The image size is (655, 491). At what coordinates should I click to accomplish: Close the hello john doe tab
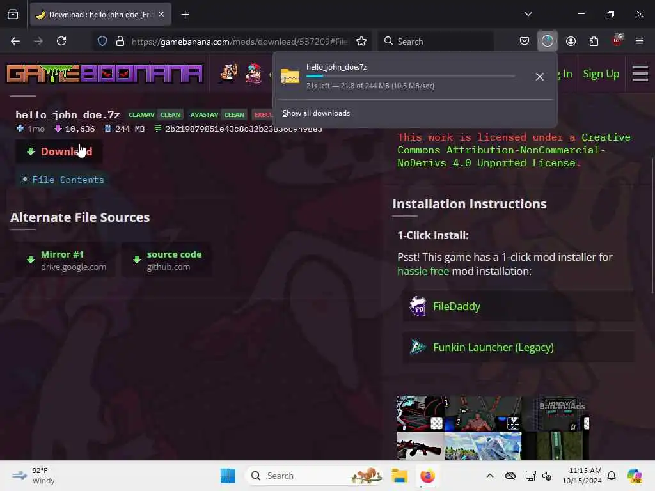161,15
